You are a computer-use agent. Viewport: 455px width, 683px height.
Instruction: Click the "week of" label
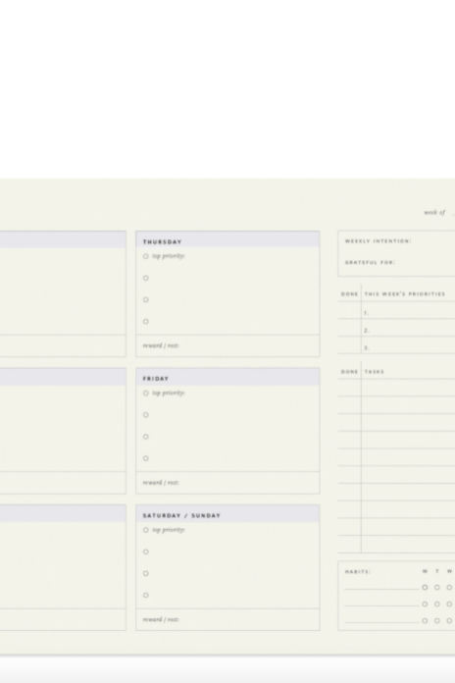point(434,213)
